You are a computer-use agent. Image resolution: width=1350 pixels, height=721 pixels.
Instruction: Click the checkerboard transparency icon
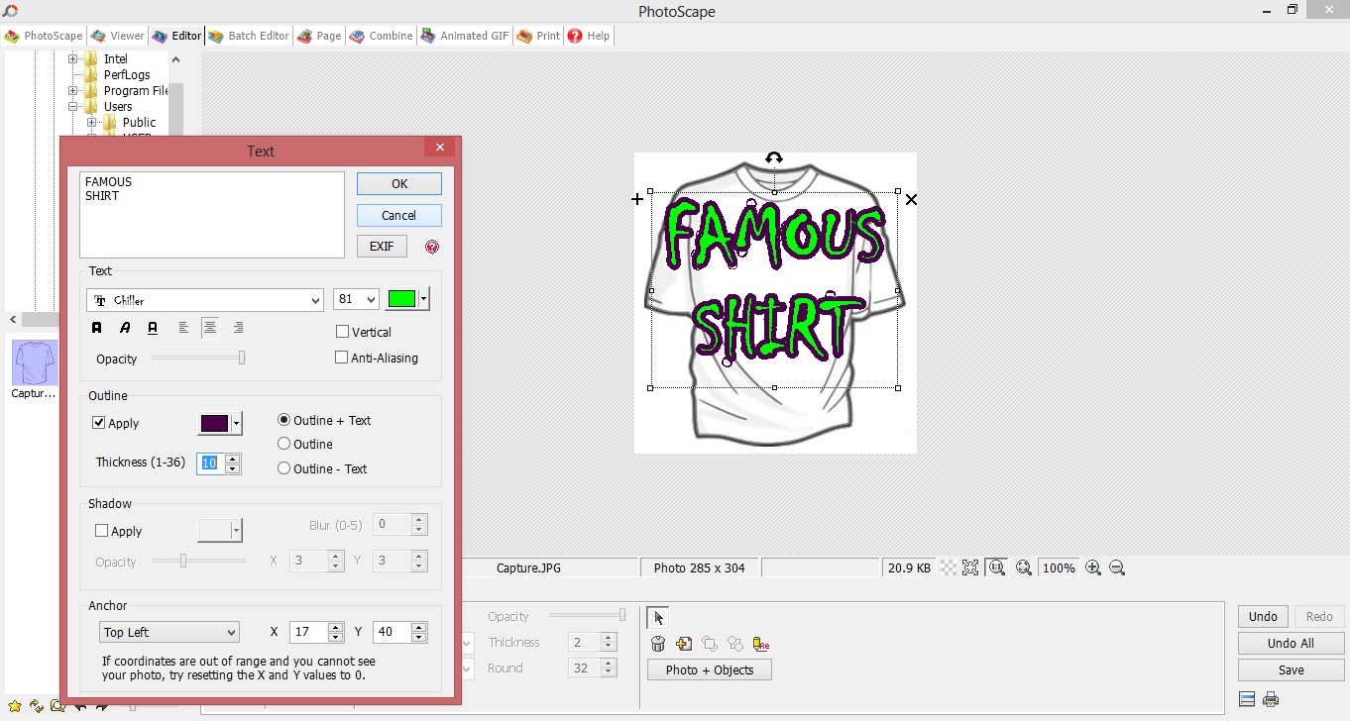point(949,567)
